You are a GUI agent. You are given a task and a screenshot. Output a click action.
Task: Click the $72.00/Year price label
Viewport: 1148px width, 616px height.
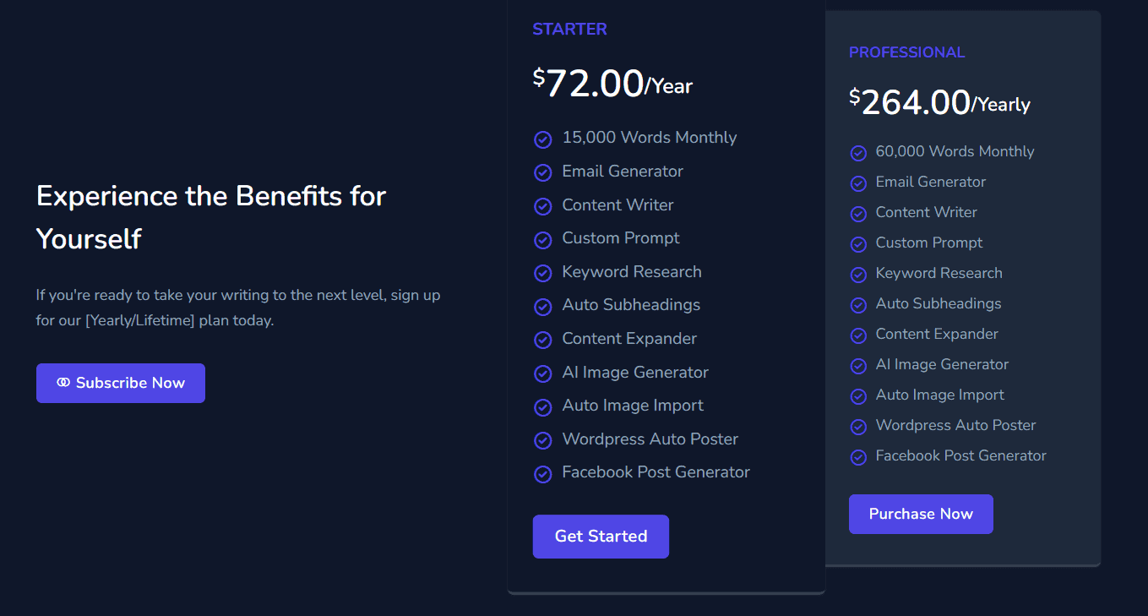[612, 84]
